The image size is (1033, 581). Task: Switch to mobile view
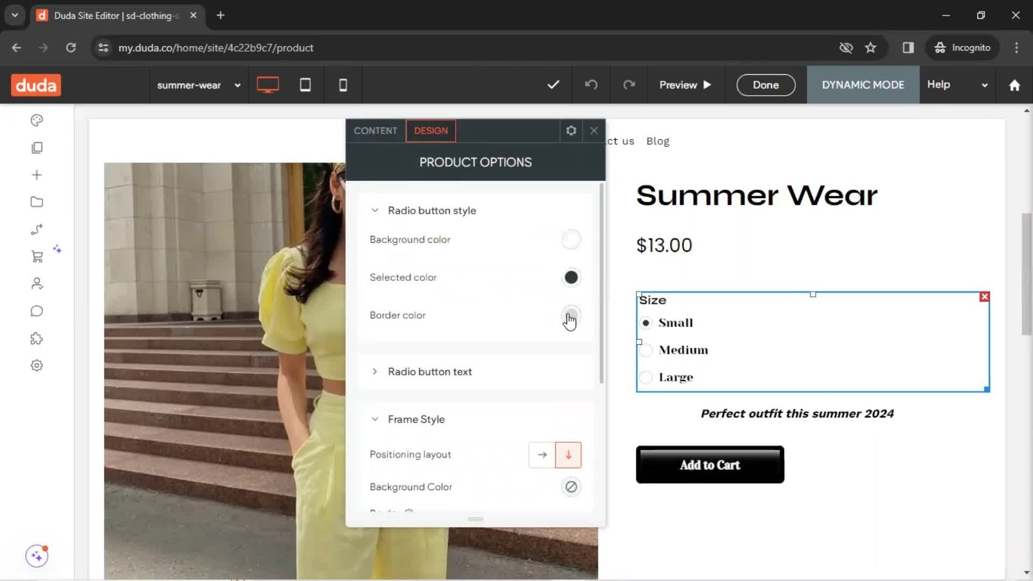point(343,85)
